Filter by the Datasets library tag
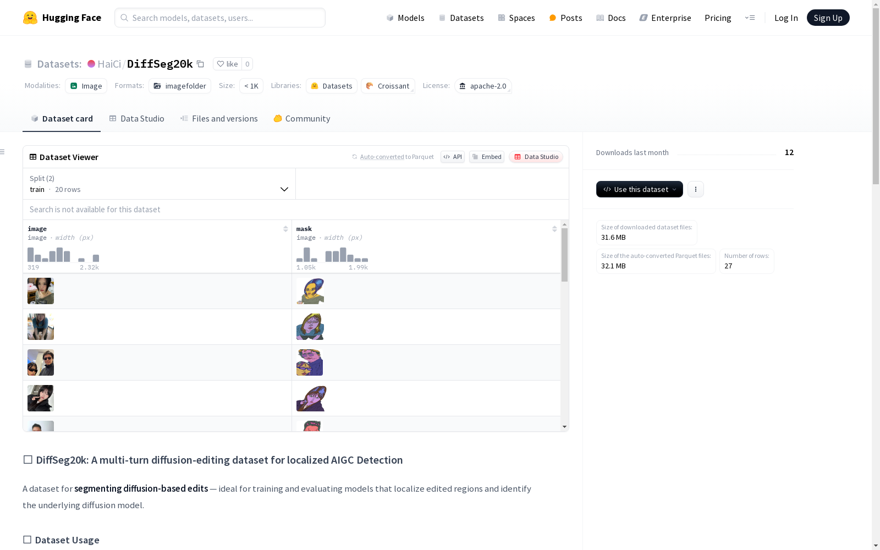The image size is (880, 550). pyautogui.click(x=332, y=86)
